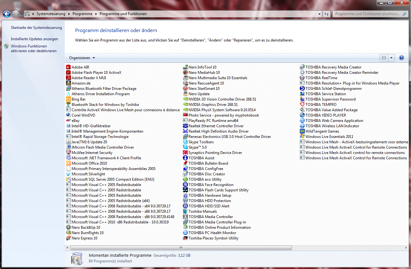
Task: Select Renesas Electronics USB 3.0 Host Controller Driver
Action: (227, 137)
